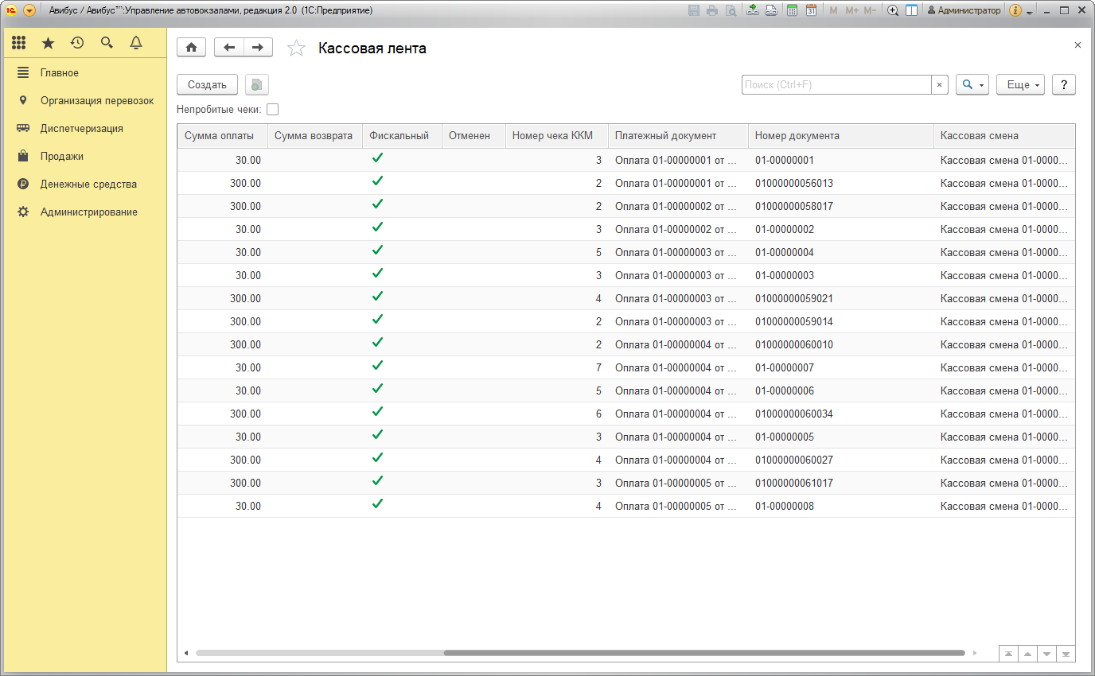Open the sections grid menu icon

click(19, 43)
